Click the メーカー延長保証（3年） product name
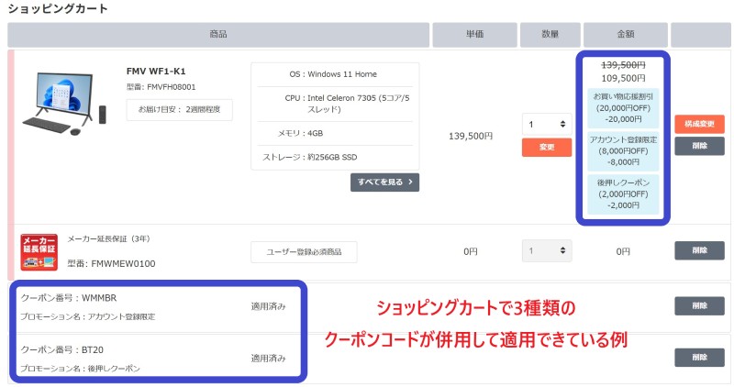 pyautogui.click(x=108, y=239)
